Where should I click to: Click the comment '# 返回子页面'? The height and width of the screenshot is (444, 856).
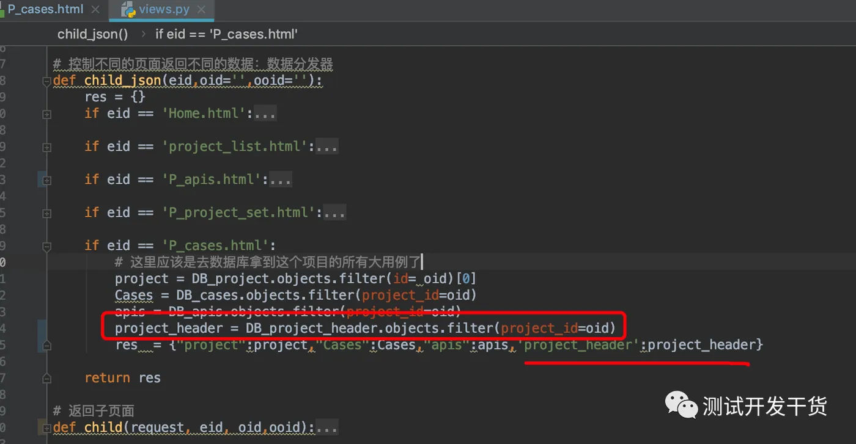(x=94, y=410)
